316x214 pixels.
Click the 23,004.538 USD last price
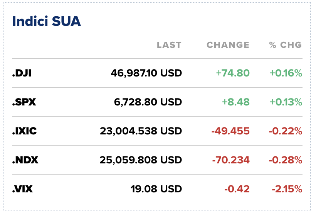click(141, 131)
